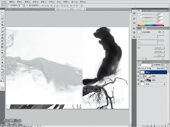Toggle lock position icon

pos(148,68)
